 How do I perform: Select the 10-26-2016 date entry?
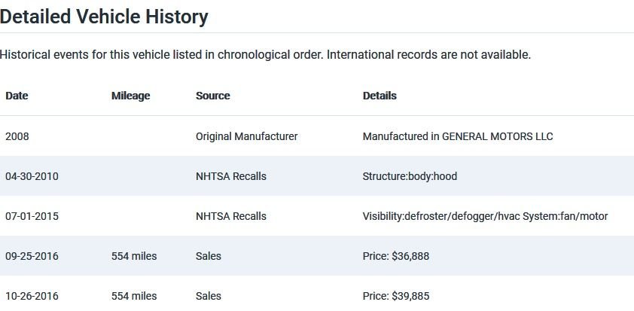[x=32, y=296]
